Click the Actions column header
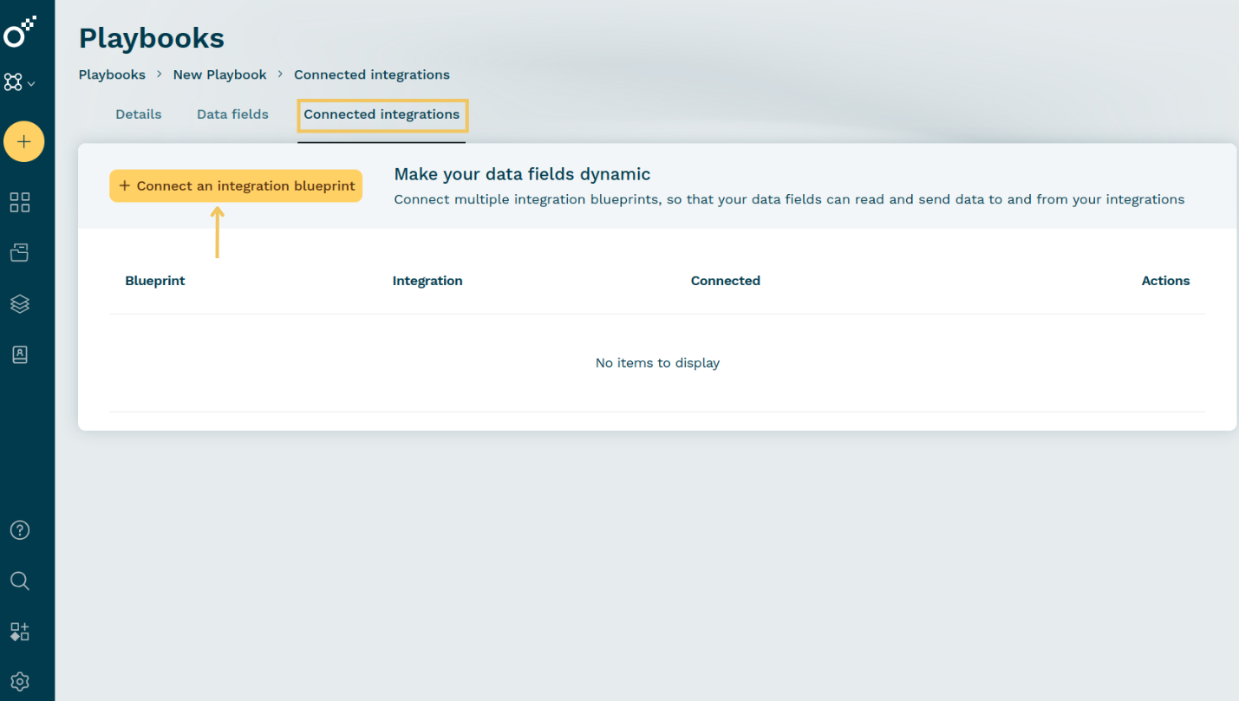Screen dimensions: 1239x701 pos(1165,281)
